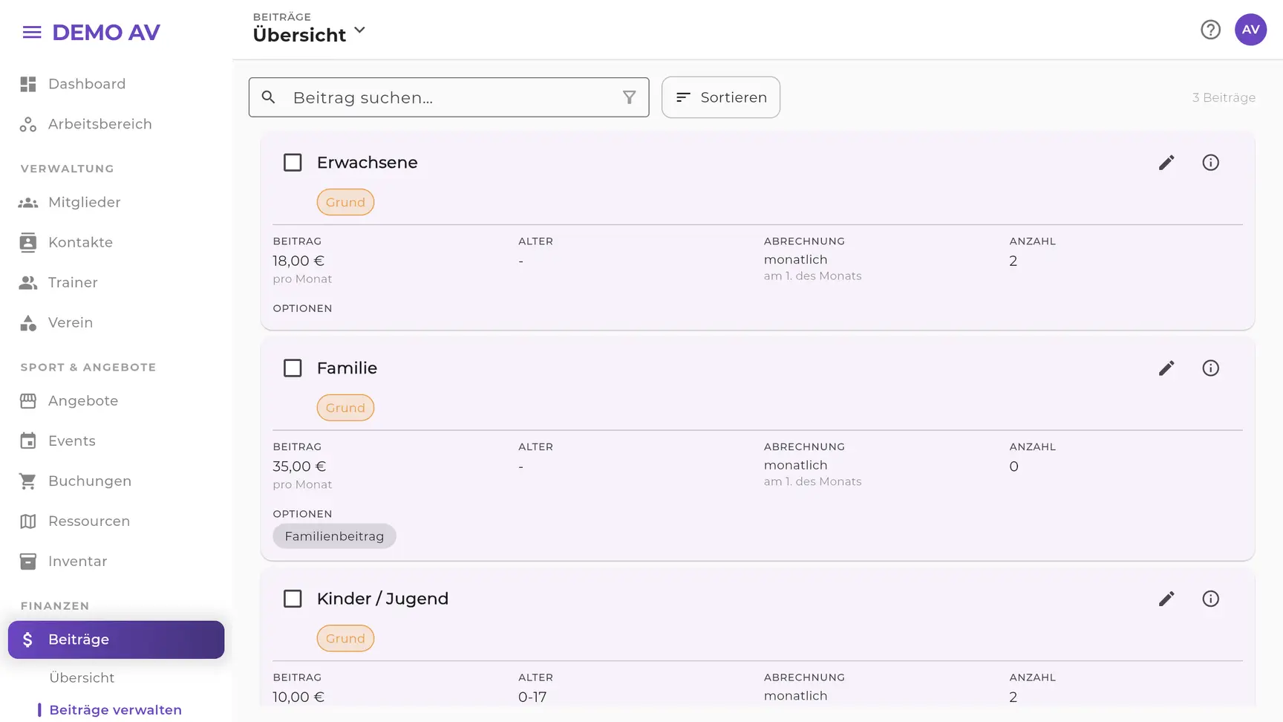Open the Sortieren sort options
1283x722 pixels.
point(720,97)
